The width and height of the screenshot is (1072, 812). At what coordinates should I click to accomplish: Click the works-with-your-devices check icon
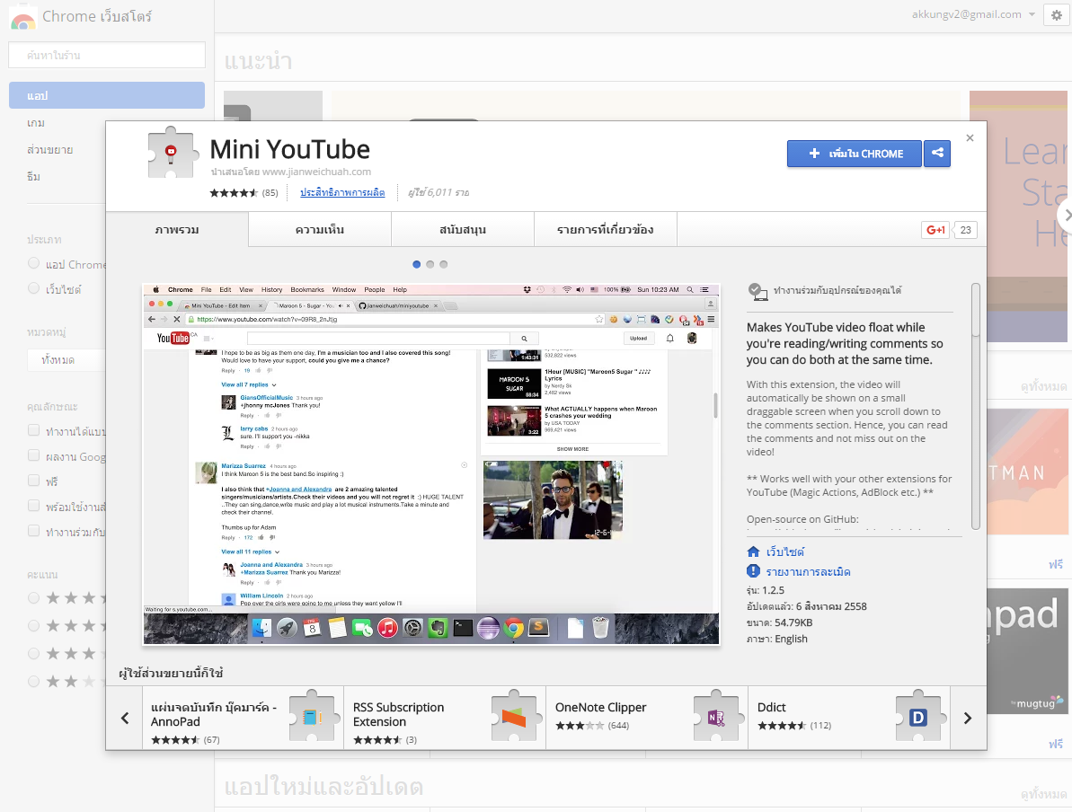[x=757, y=291]
